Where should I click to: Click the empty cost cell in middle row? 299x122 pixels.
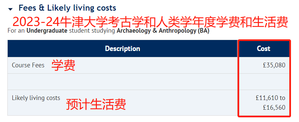click(264, 82)
